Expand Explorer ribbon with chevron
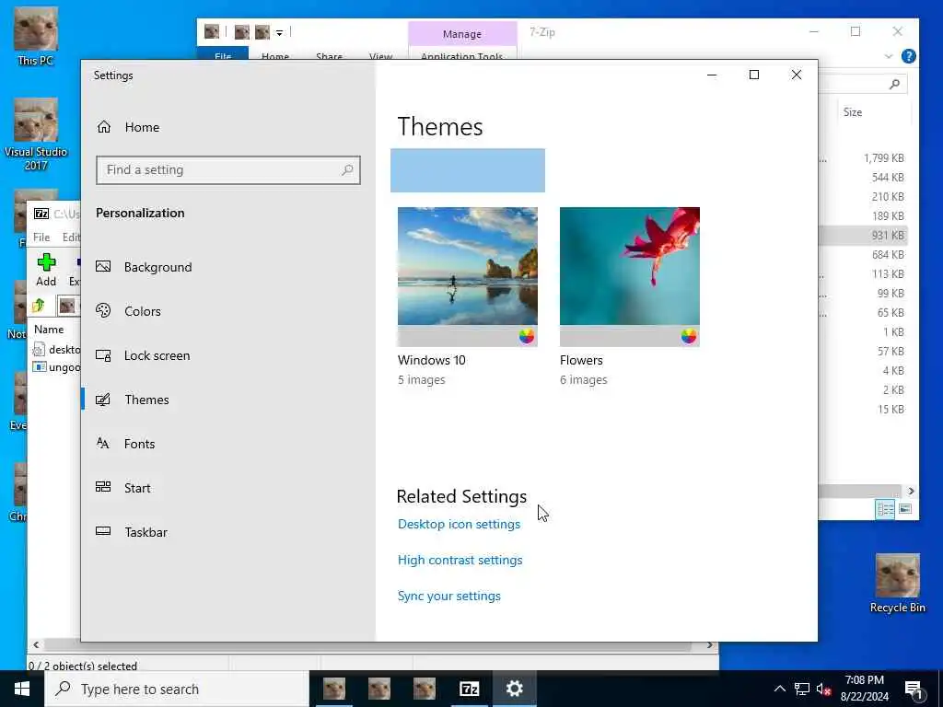The height and width of the screenshot is (707, 943). tap(889, 56)
